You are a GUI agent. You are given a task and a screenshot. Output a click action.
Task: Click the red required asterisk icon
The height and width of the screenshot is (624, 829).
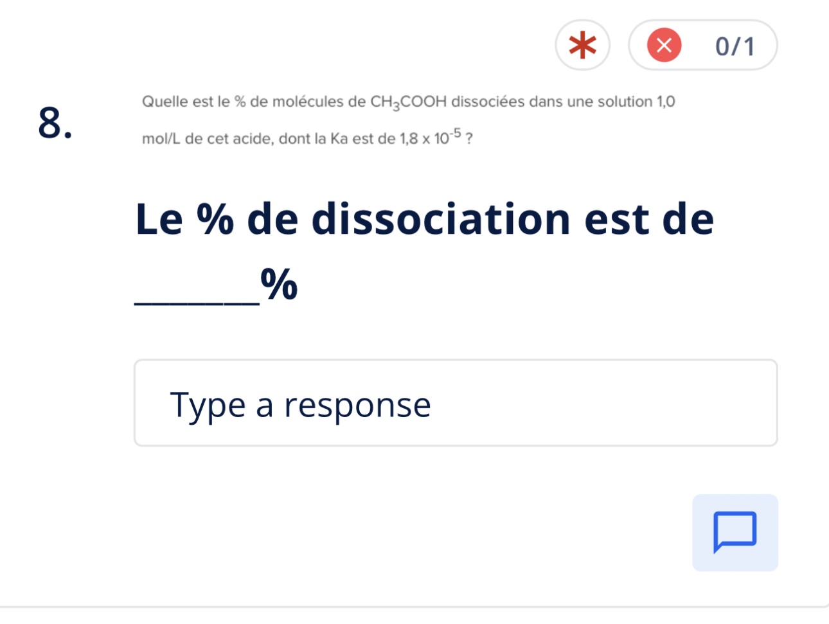(582, 46)
